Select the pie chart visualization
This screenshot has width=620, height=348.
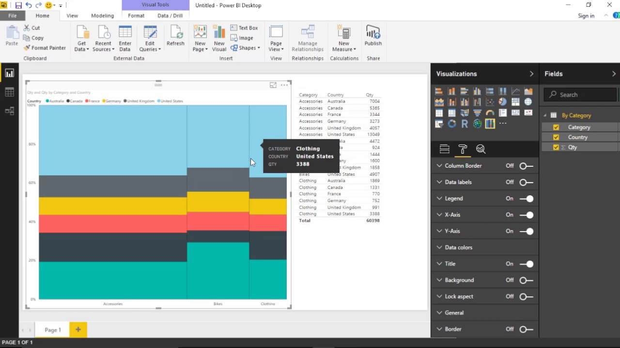point(503,102)
